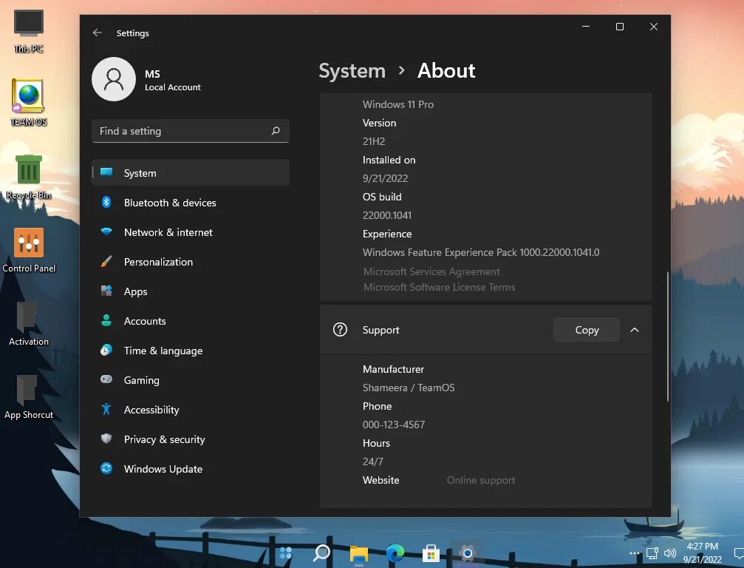
Task: Click the Find a setting search box
Action: [191, 131]
